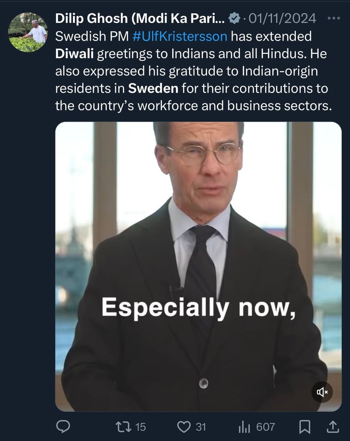Screen dimensions: 350x441
Task: Click the verified badge next to name
Action: click(234, 18)
